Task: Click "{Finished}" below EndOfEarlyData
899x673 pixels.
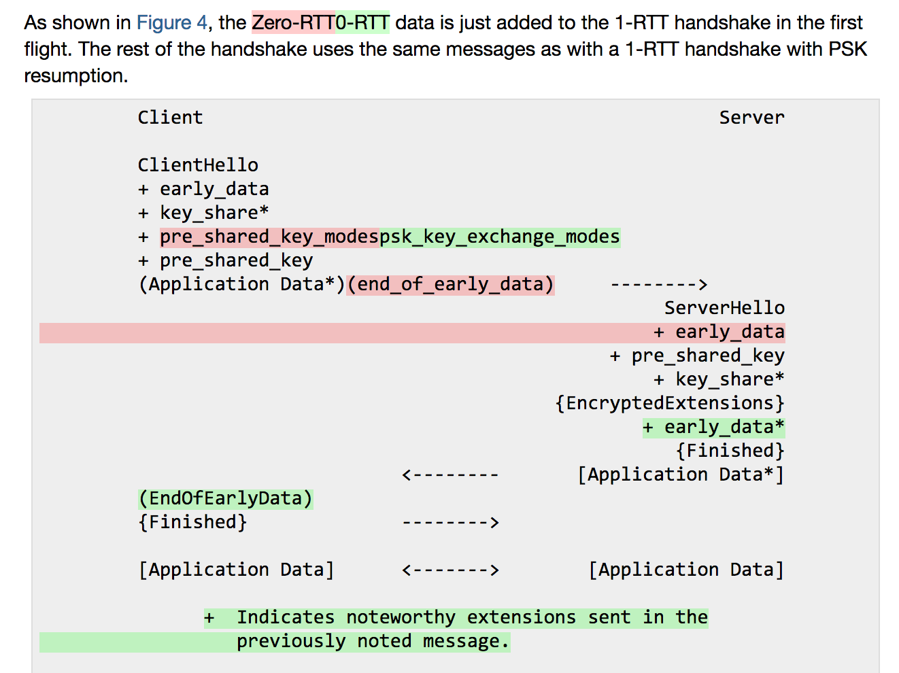Action: [192, 522]
